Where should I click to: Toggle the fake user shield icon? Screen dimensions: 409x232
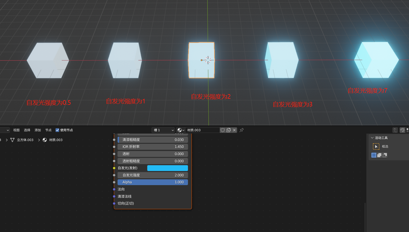pyautogui.click(x=223, y=130)
